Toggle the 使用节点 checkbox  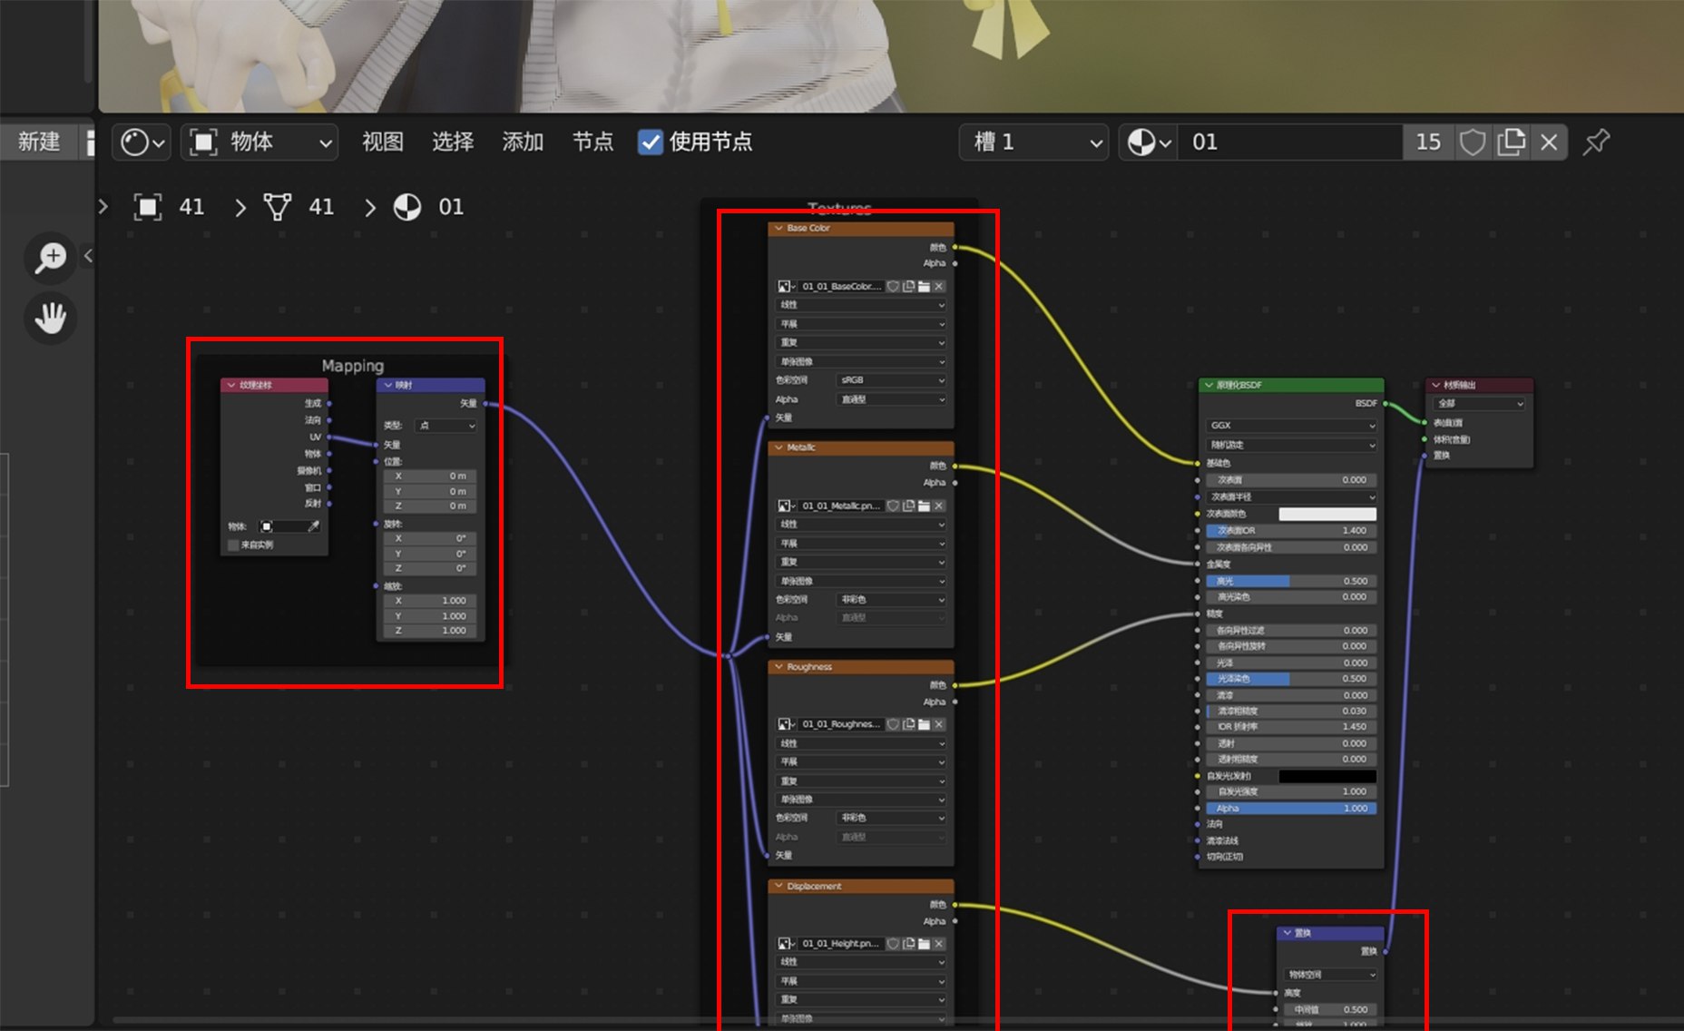pyautogui.click(x=651, y=142)
